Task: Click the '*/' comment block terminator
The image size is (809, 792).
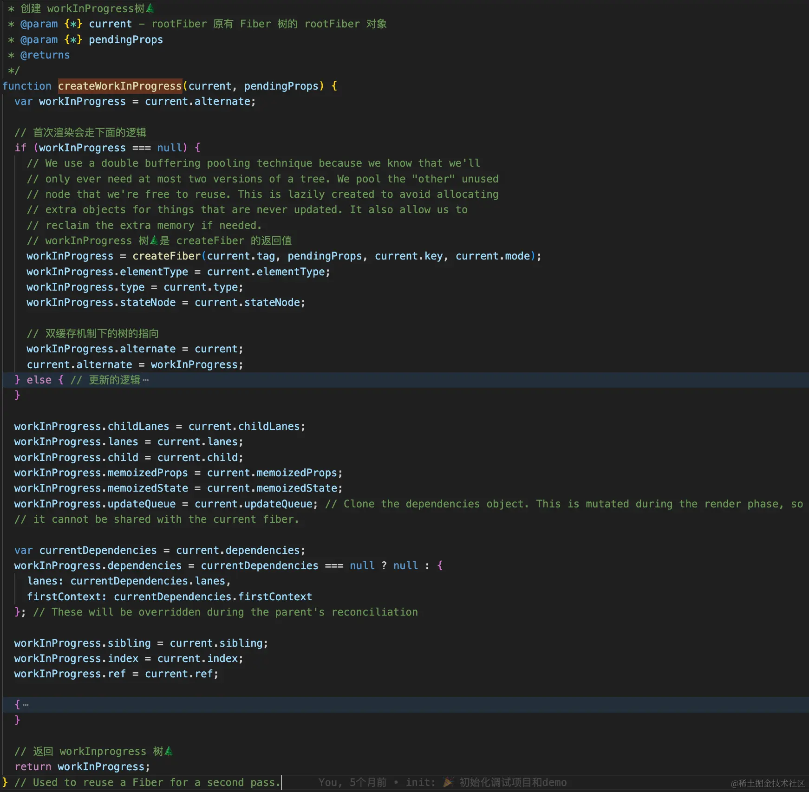Action: tap(14, 70)
